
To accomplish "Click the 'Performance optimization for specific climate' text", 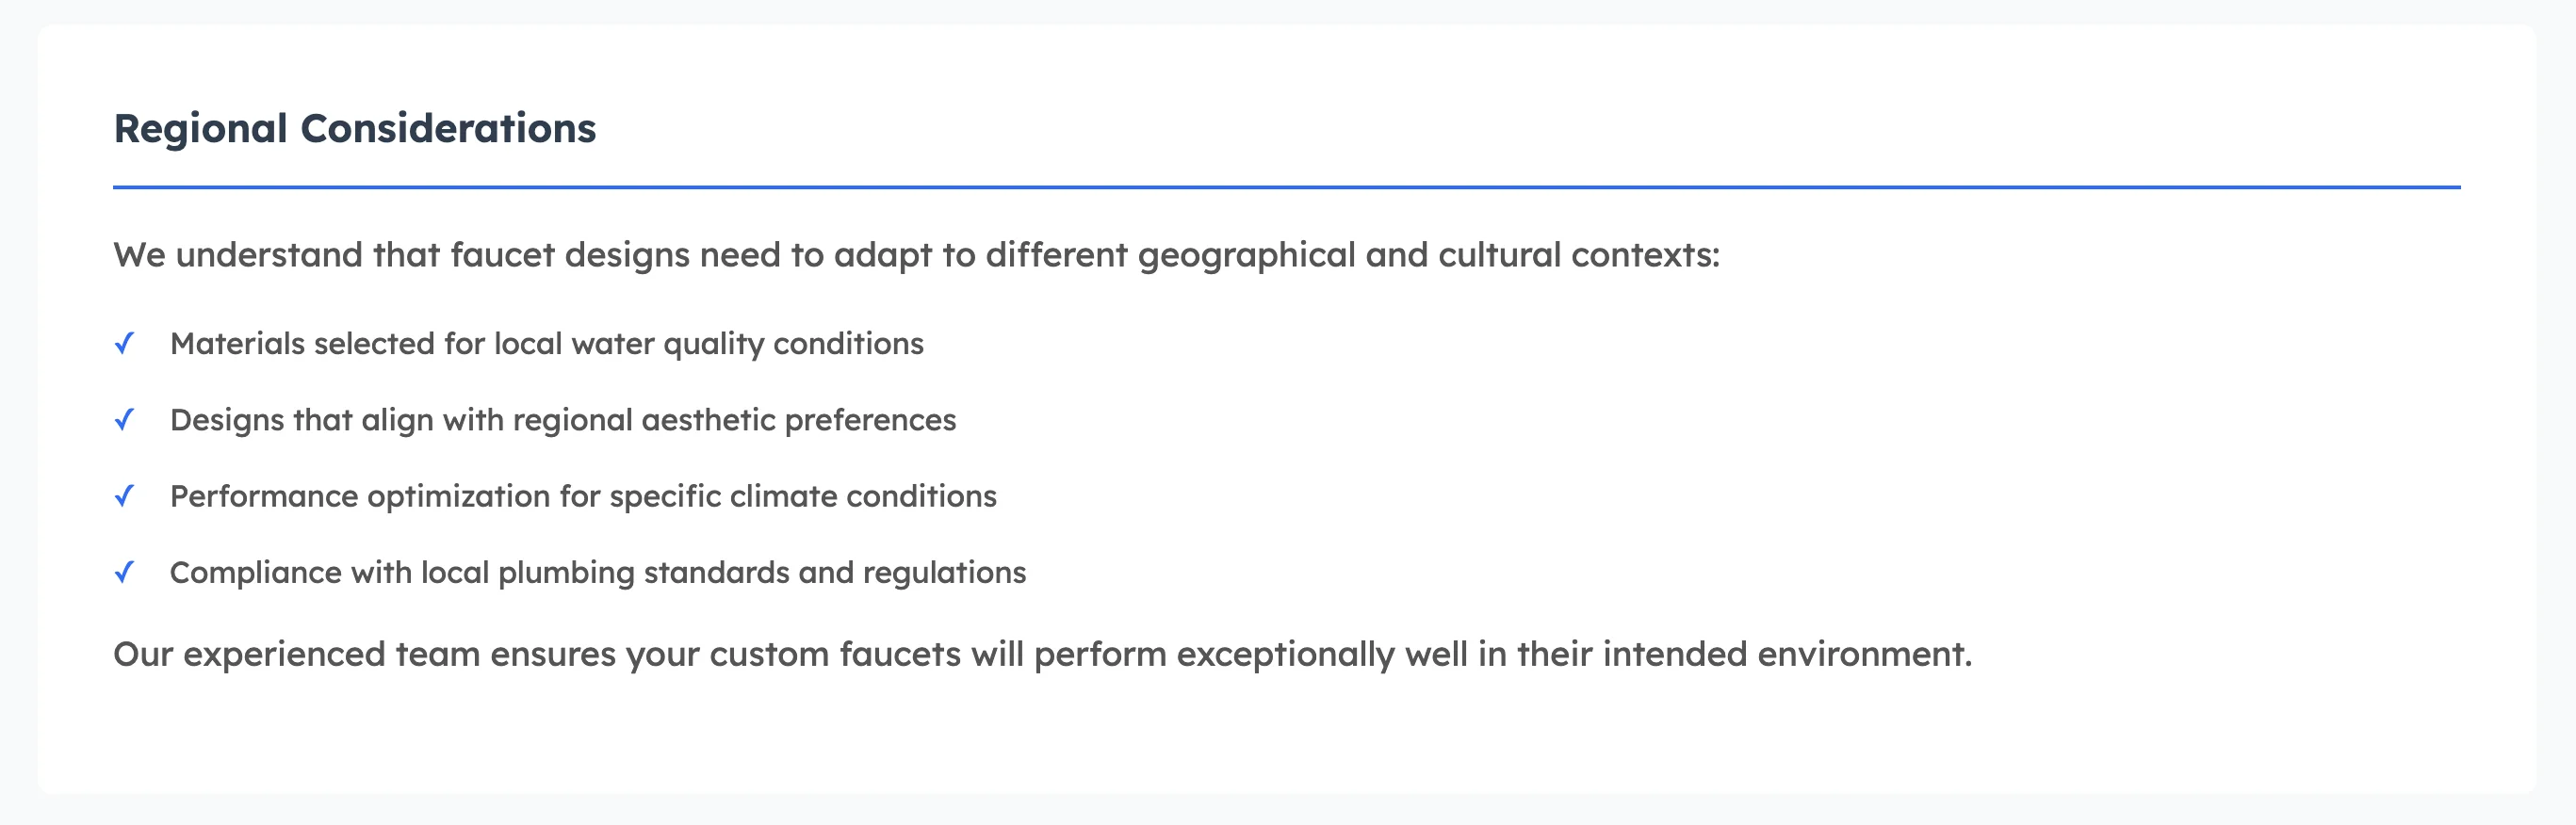I will coord(583,497).
